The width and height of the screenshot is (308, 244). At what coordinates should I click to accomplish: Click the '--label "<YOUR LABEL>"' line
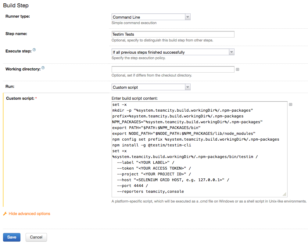pos(145,163)
